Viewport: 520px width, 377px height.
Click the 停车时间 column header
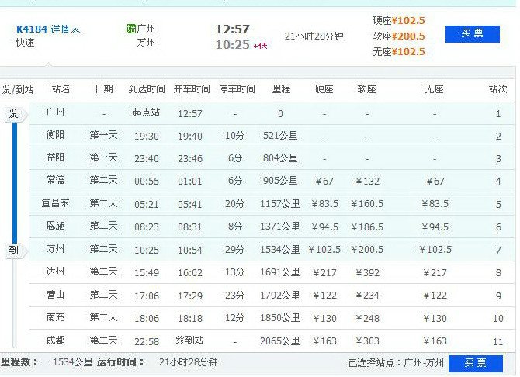click(237, 89)
